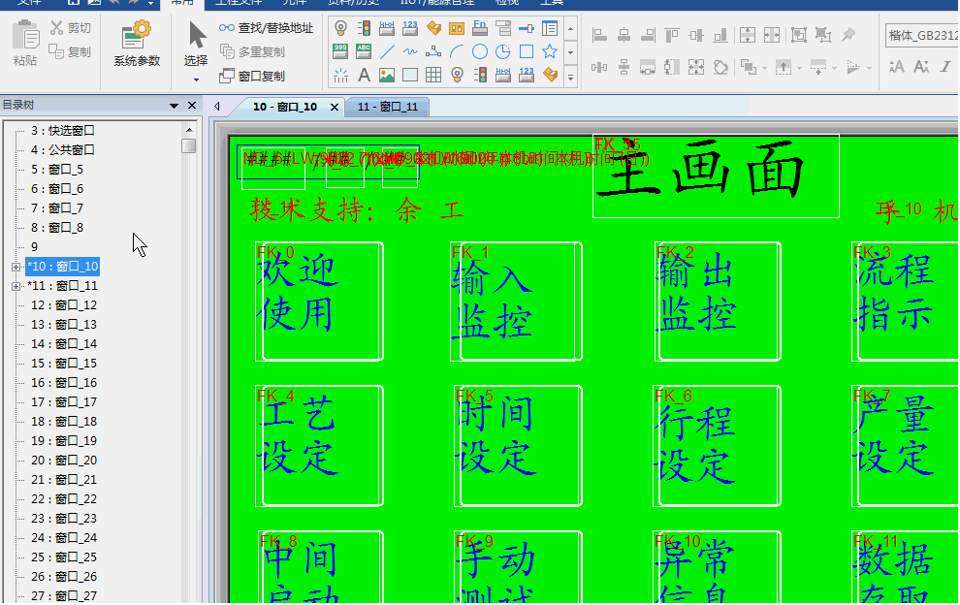Select the table grid object tool
The width and height of the screenshot is (960, 605).
[x=433, y=75]
